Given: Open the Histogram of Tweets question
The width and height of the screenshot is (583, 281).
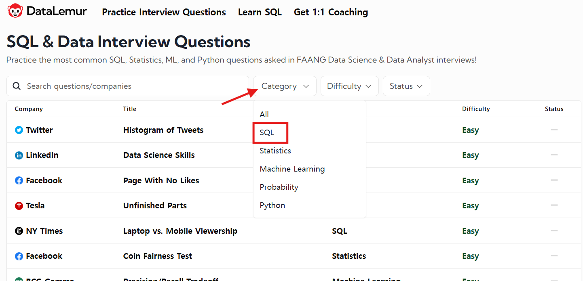Looking at the screenshot, I should coord(163,130).
